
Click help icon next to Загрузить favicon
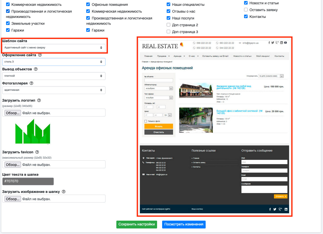pyautogui.click(x=37, y=152)
